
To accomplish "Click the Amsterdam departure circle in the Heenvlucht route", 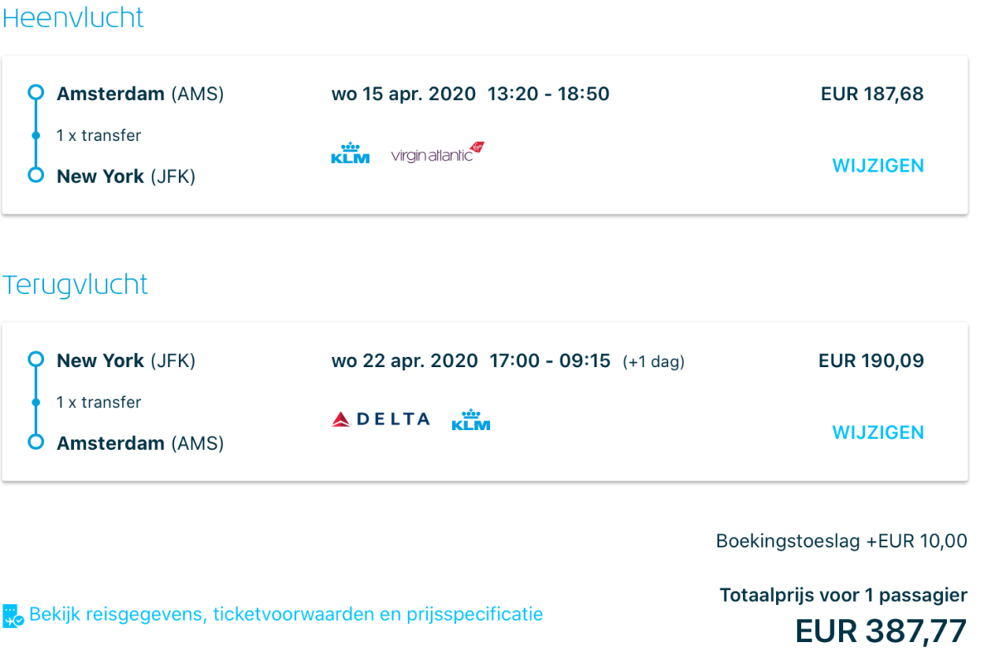I will pos(36,93).
